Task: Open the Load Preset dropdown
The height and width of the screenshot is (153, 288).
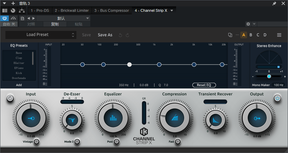Action: coord(41,35)
